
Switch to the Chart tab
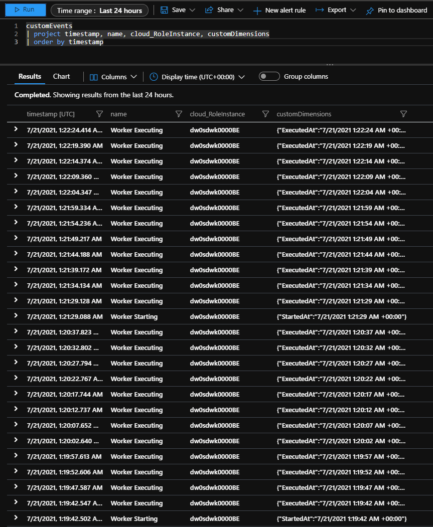click(x=61, y=76)
